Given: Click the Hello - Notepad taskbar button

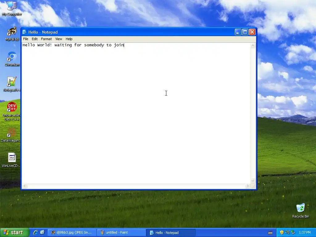Looking at the screenshot, I should (x=171, y=233).
